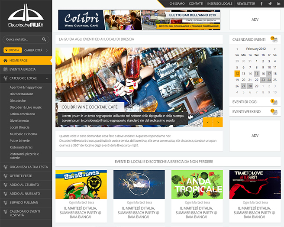Collapse the Categorie Locali submenu chevron
Viewport: 284px width, 227px height.
(47, 78)
